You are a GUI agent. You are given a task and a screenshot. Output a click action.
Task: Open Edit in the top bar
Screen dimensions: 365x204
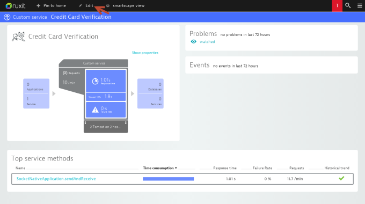[x=86, y=5]
